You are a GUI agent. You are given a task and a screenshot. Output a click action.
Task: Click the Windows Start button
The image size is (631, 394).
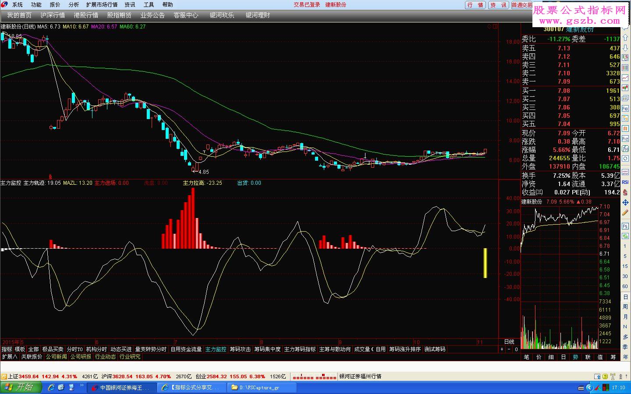(x=21, y=387)
